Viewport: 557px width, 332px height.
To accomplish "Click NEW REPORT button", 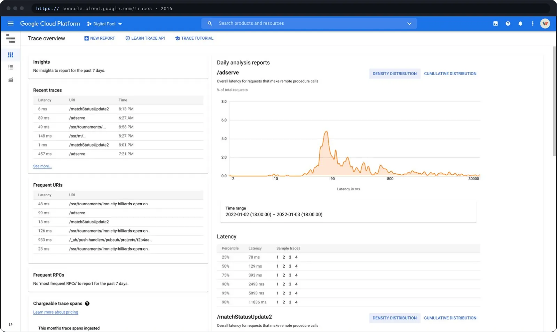I will [100, 38].
